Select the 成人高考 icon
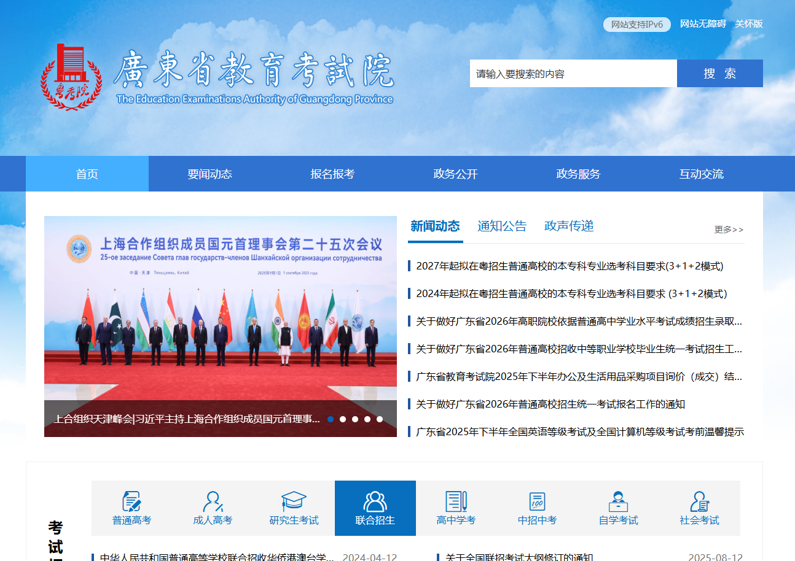The image size is (795, 561). [213, 501]
